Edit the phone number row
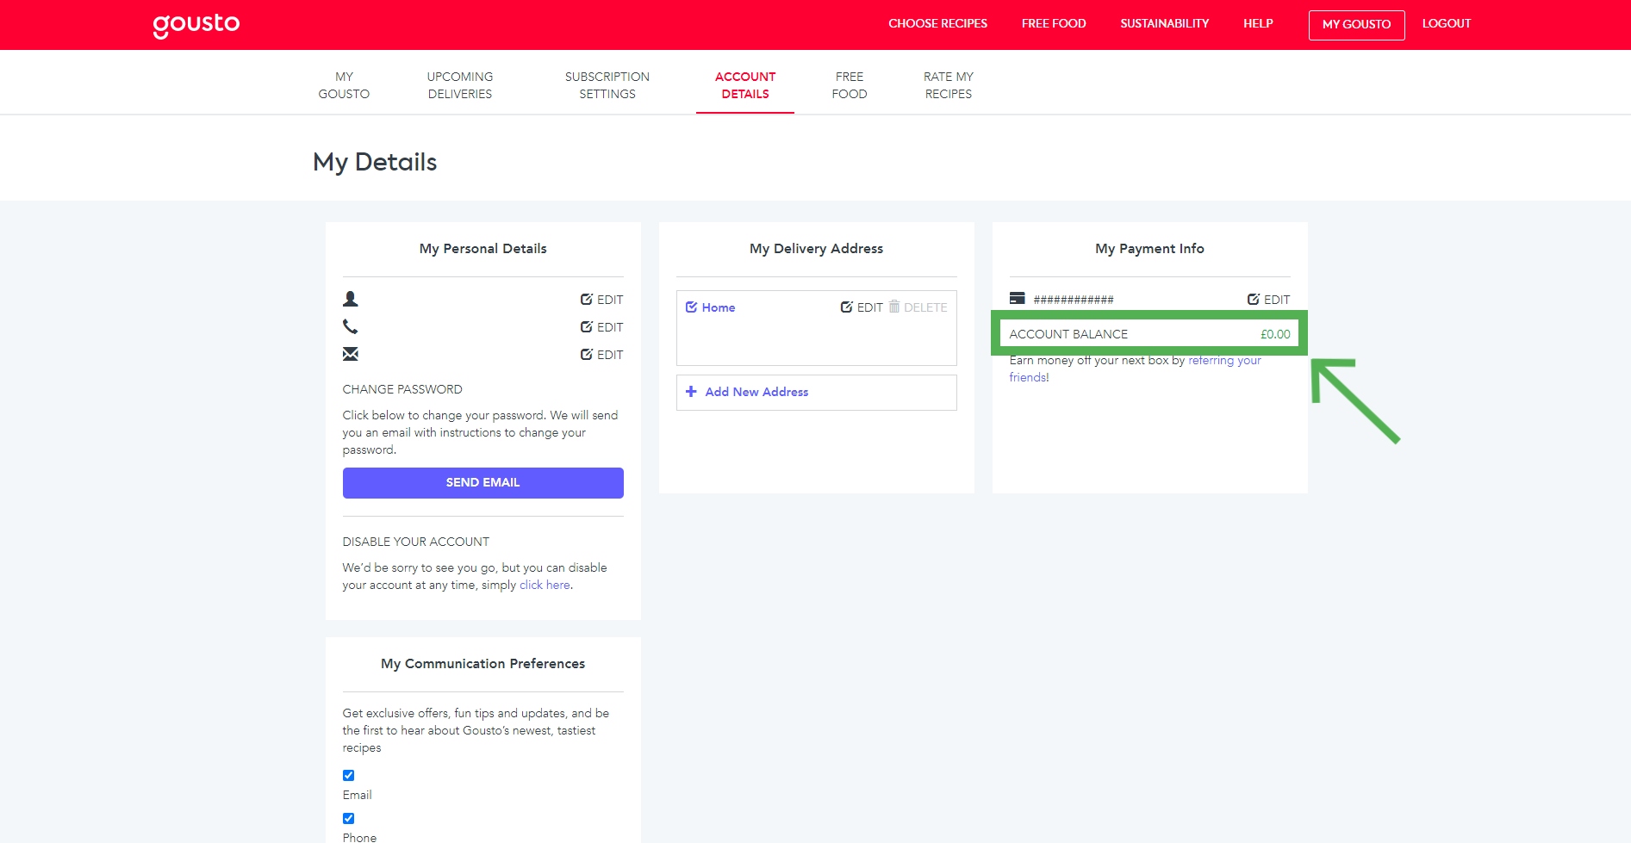The width and height of the screenshot is (1631, 843). [x=601, y=327]
